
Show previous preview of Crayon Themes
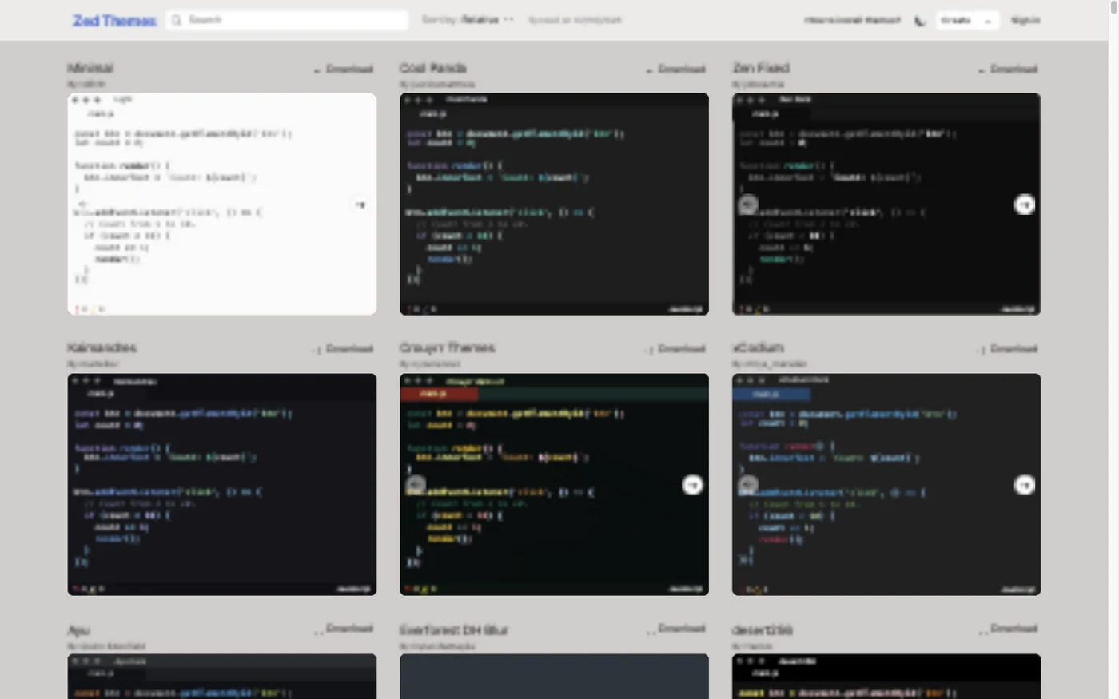[416, 485]
